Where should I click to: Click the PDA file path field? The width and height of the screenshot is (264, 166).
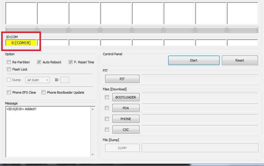[x=200, y=108]
